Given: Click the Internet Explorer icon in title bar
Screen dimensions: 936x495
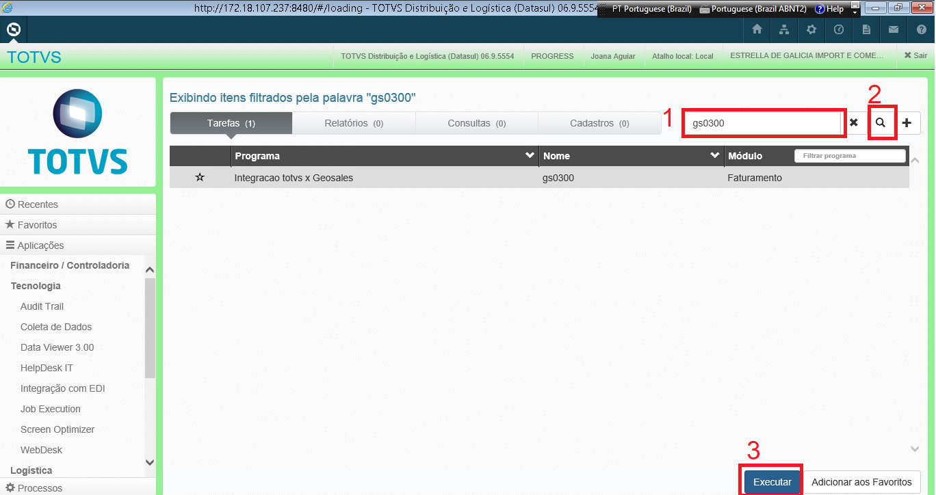Looking at the screenshot, I should click(x=6, y=8).
